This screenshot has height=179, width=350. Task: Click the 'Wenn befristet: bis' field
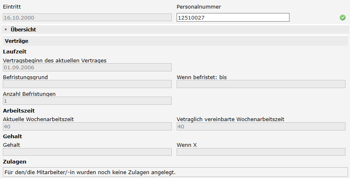(x=261, y=84)
